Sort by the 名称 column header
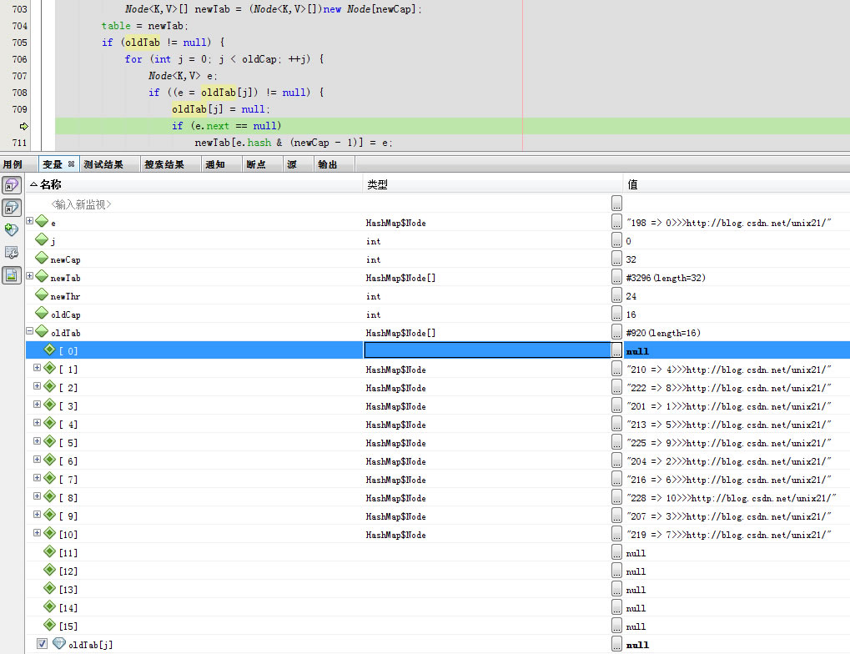850x654 pixels. [x=194, y=184]
